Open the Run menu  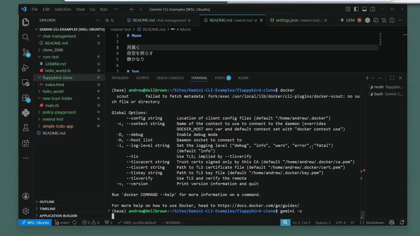pos(104,9)
